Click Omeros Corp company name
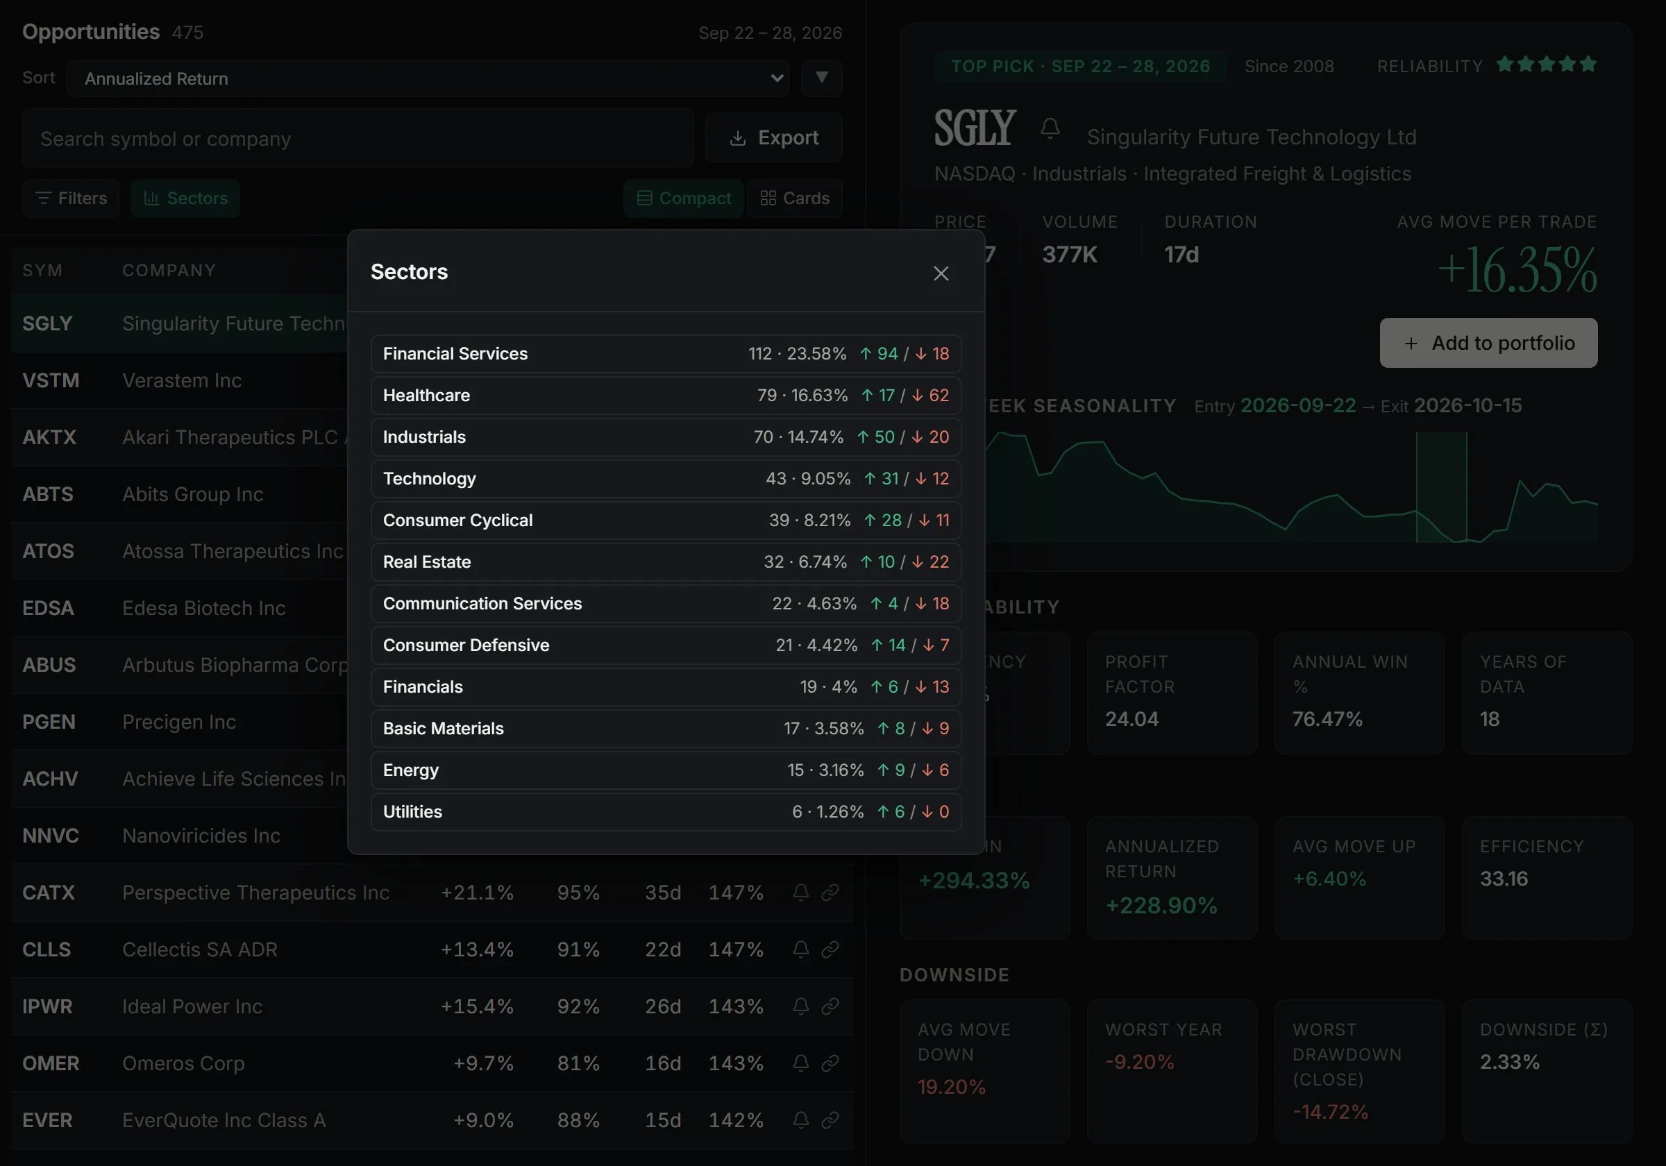 point(183,1063)
